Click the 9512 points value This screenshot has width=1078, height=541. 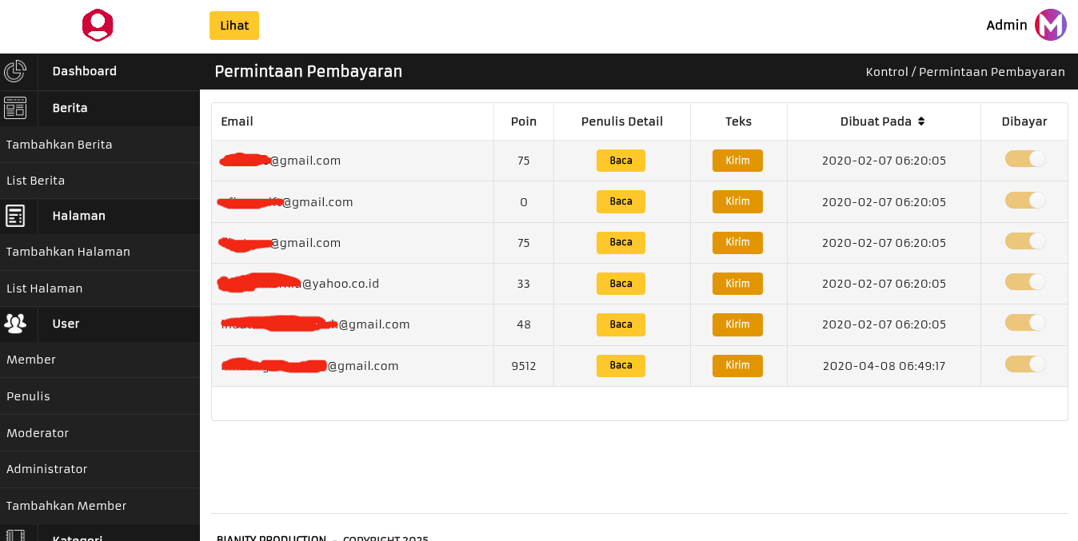(524, 366)
